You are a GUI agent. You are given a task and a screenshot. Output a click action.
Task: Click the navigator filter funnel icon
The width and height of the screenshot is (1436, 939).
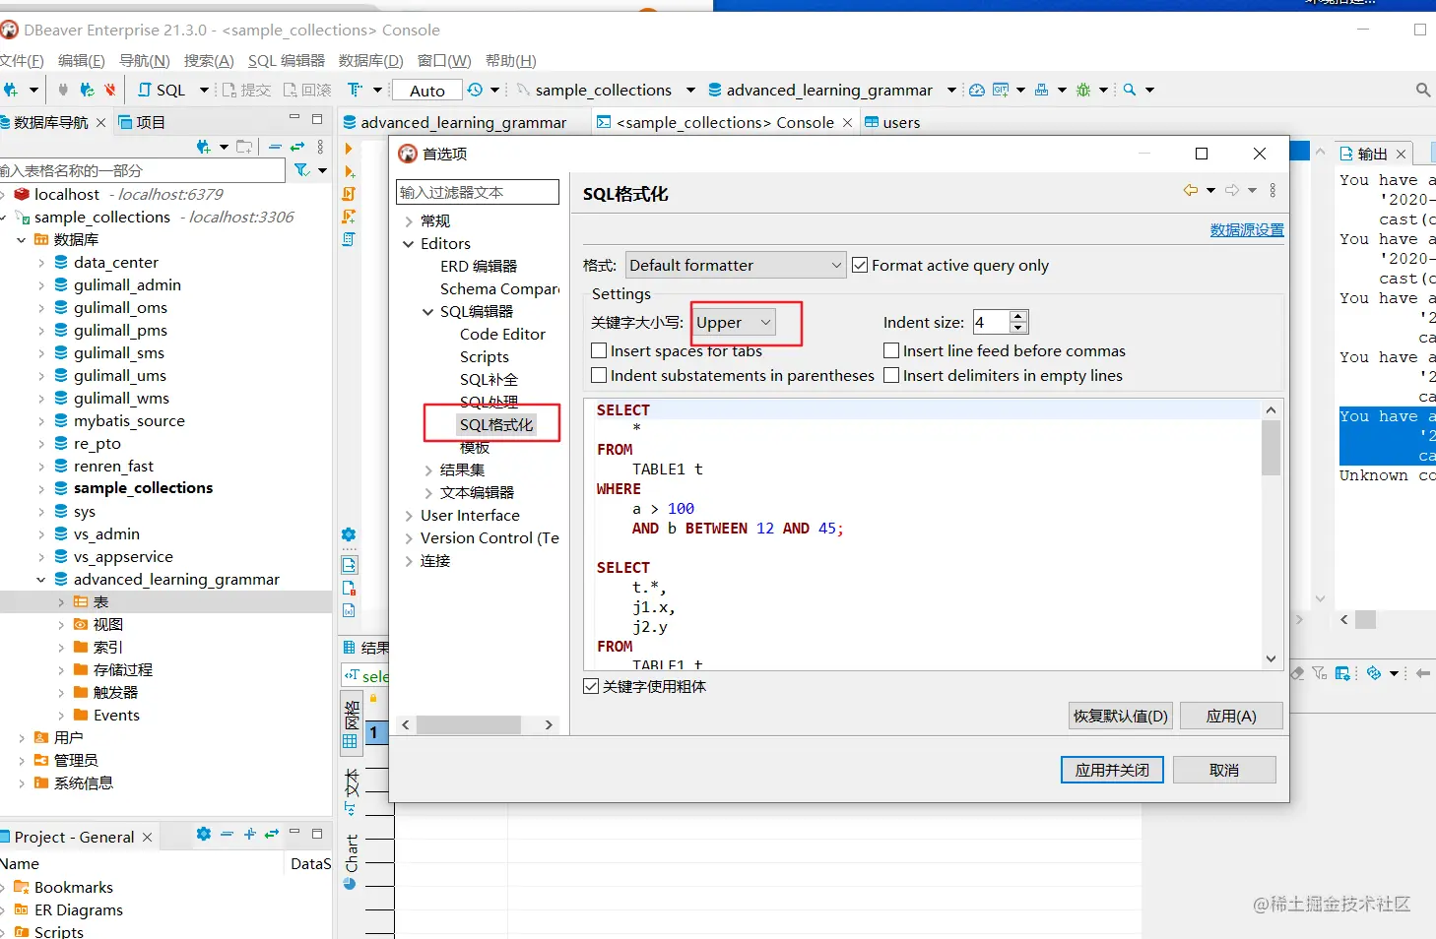tap(302, 170)
